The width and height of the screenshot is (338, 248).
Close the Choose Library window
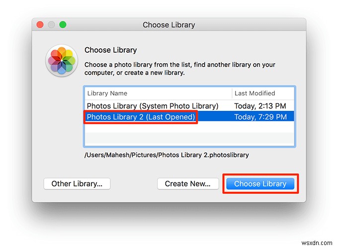(x=40, y=24)
